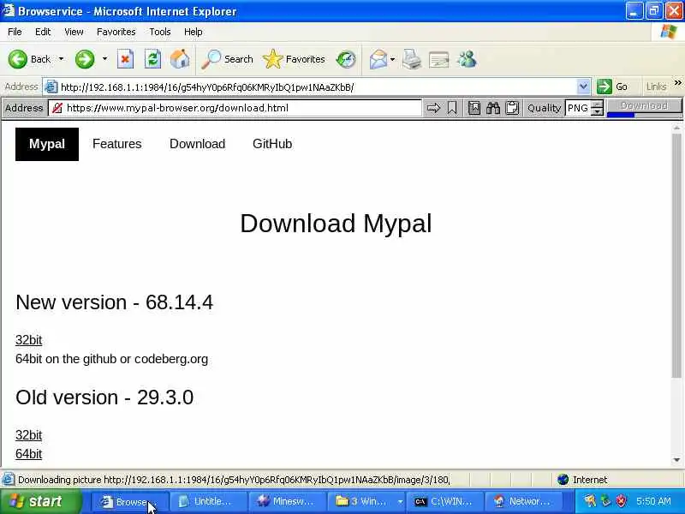Click the binoculars find icon
The width and height of the screenshot is (685, 514).
[493, 108]
